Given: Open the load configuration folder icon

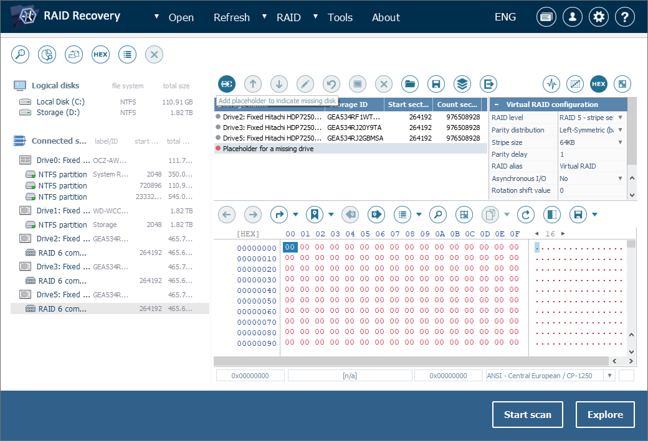Looking at the screenshot, I should (409, 83).
